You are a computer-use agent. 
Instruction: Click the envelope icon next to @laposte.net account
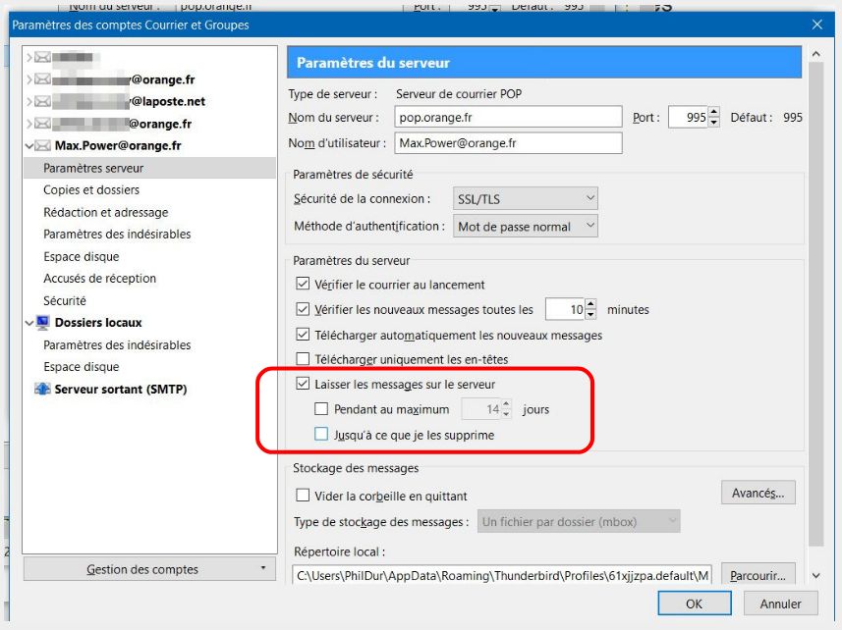(42, 101)
